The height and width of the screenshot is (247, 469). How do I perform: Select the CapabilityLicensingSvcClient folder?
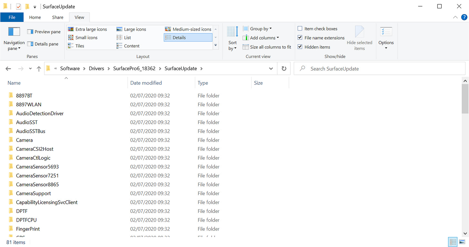click(47, 202)
